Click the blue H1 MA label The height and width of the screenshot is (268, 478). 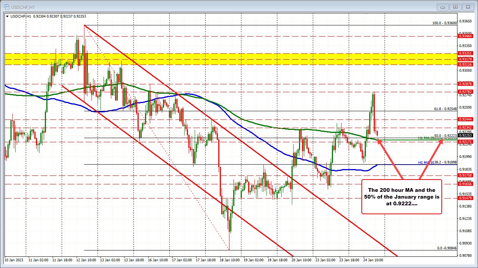426,163
